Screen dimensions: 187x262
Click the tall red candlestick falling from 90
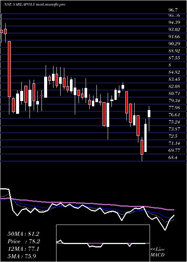click(x=9, y=69)
